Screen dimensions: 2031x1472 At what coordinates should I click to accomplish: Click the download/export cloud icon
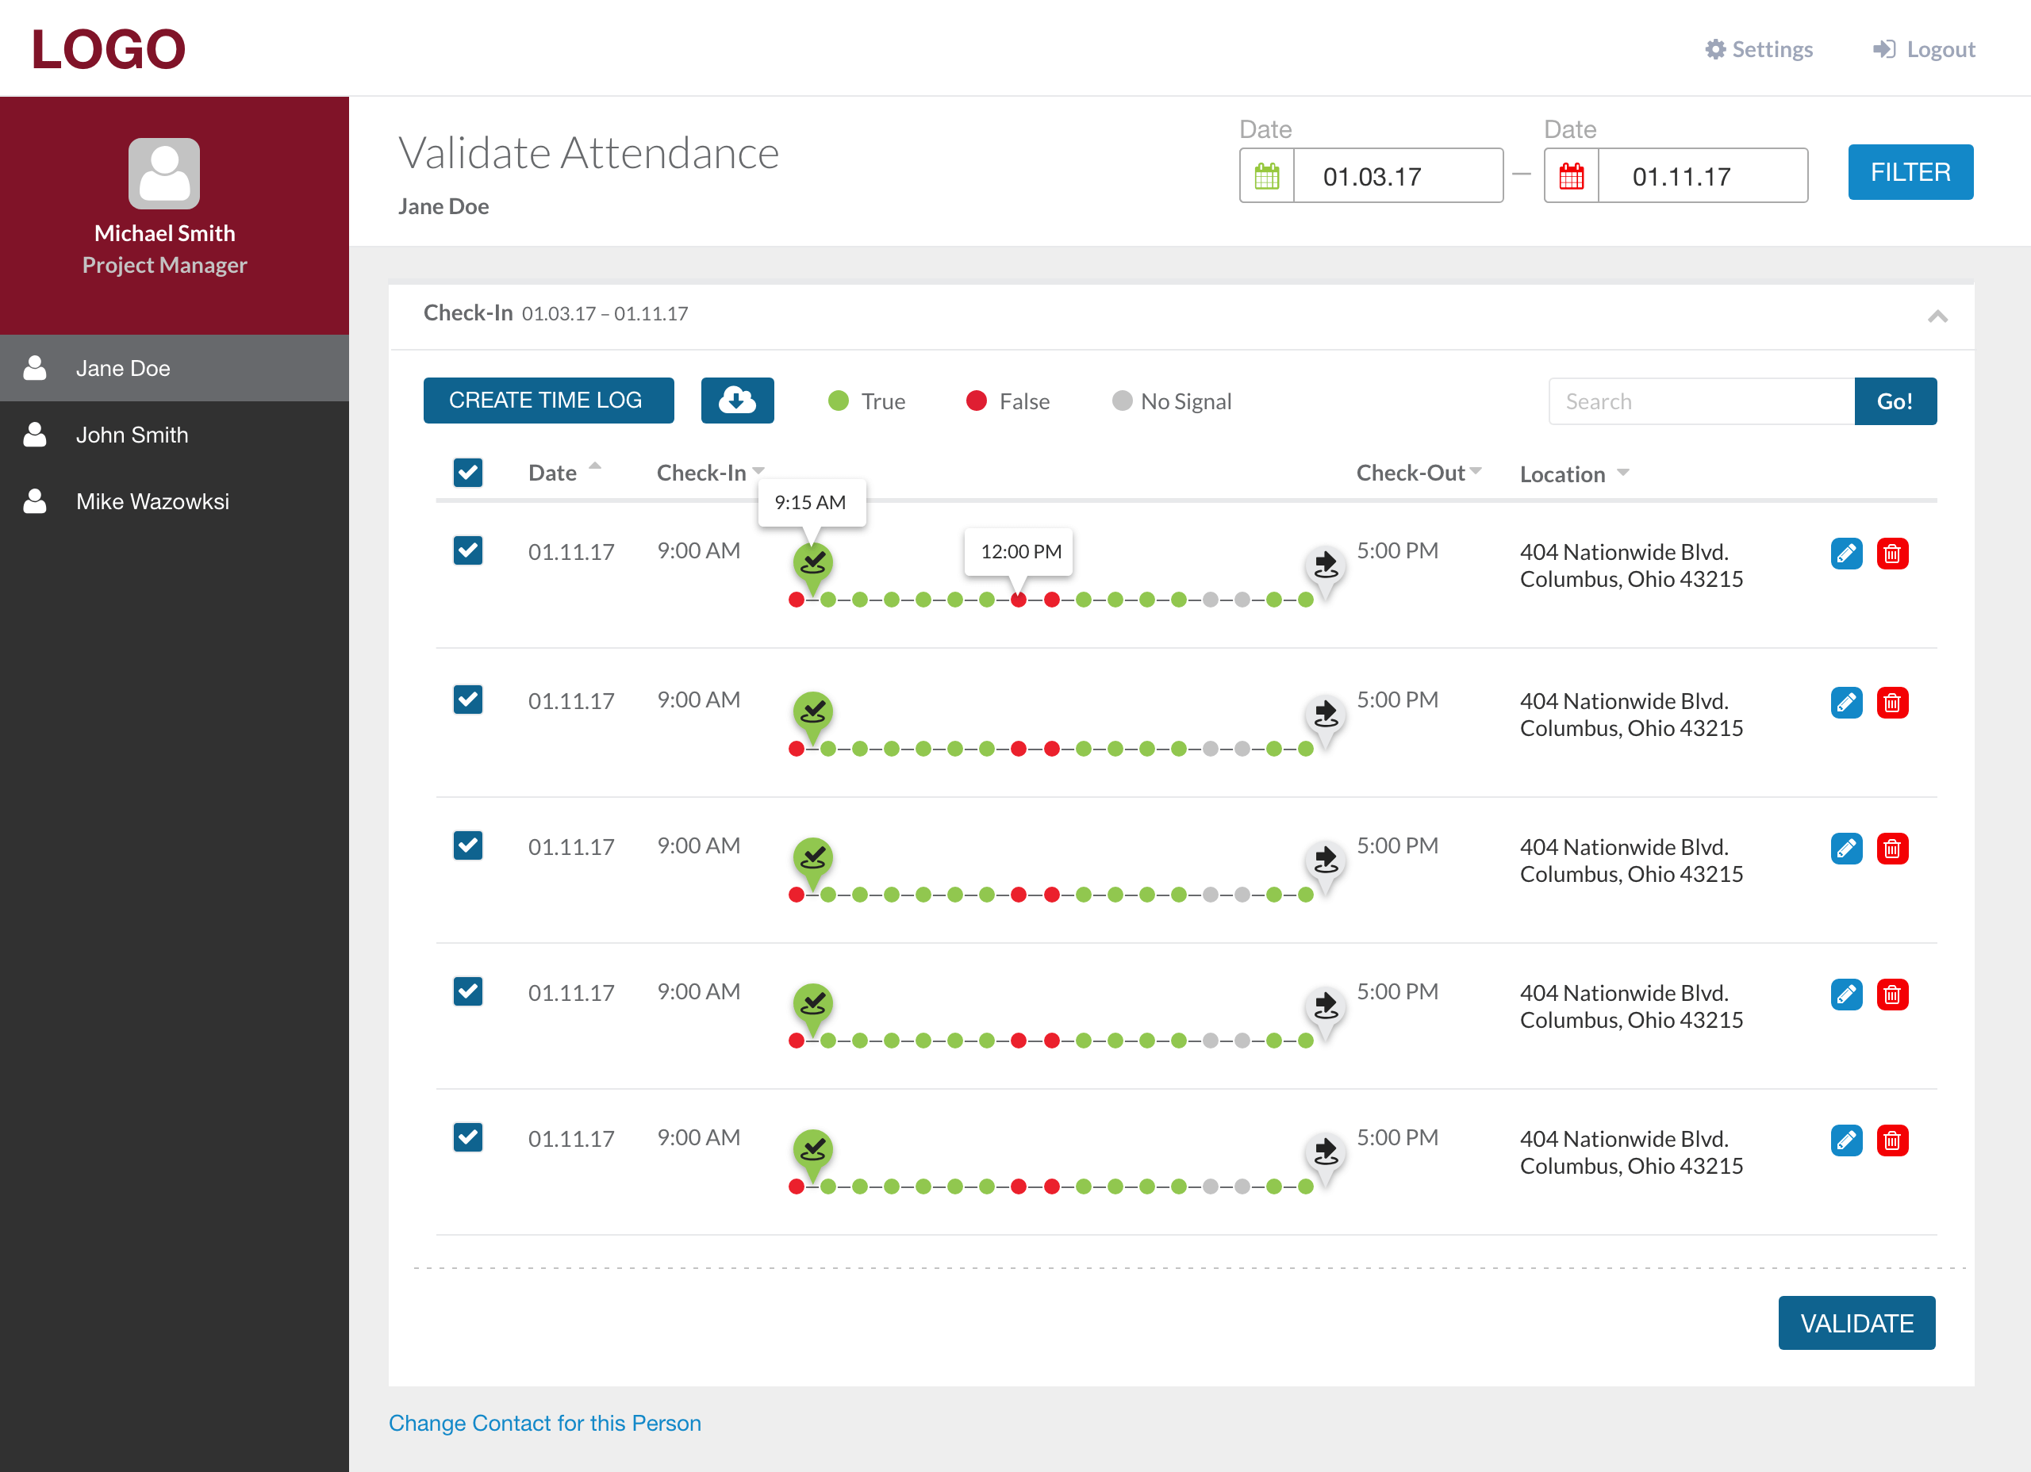coord(736,401)
